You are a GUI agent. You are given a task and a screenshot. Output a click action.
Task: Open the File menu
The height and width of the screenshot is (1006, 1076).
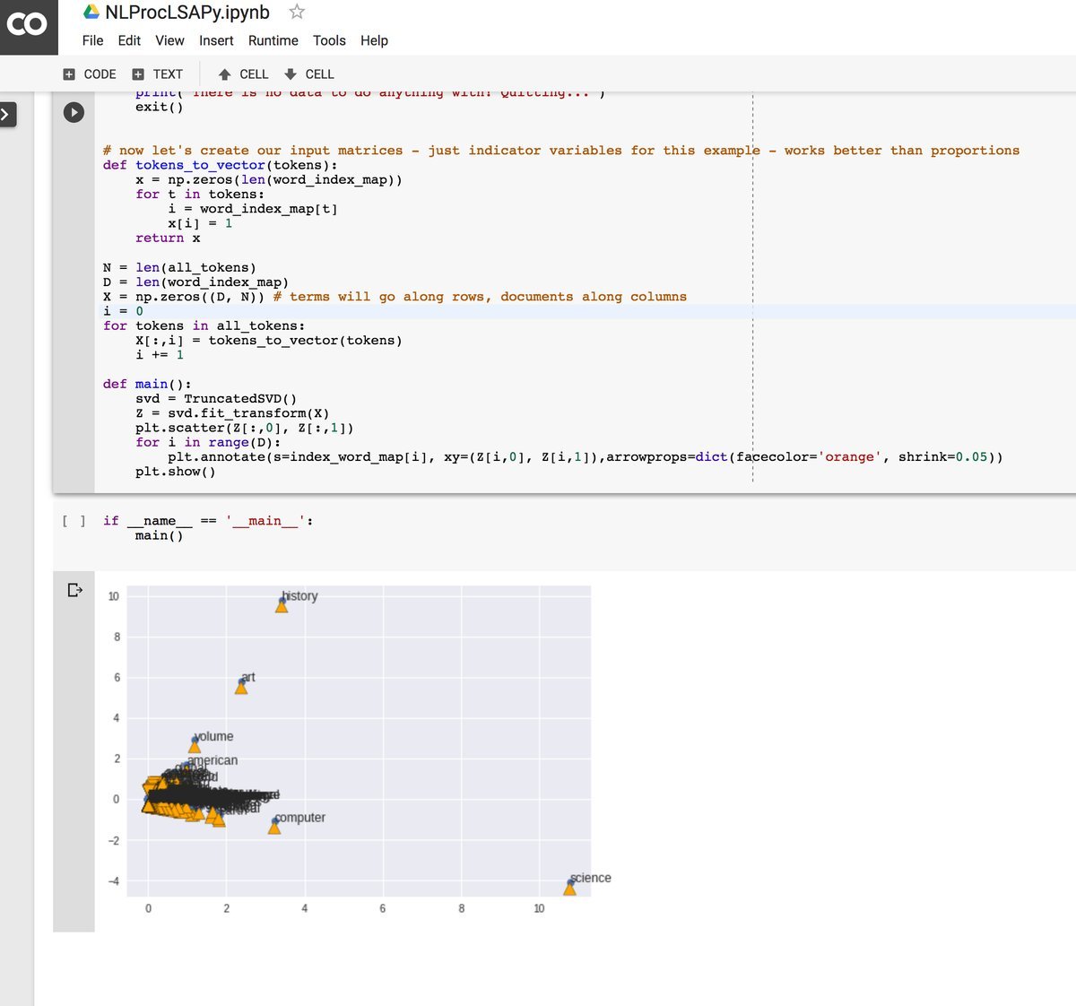[92, 40]
